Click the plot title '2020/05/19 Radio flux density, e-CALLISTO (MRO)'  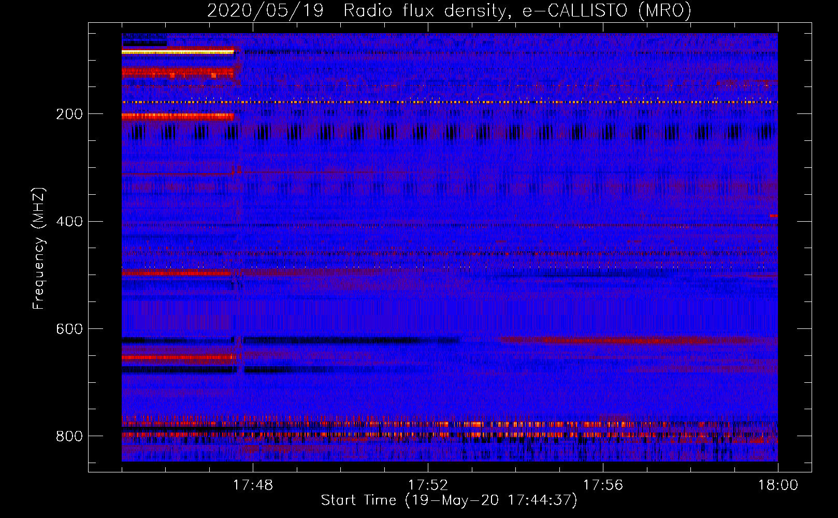(449, 10)
